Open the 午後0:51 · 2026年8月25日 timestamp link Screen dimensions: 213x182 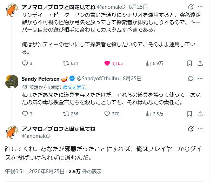(x=35, y=171)
